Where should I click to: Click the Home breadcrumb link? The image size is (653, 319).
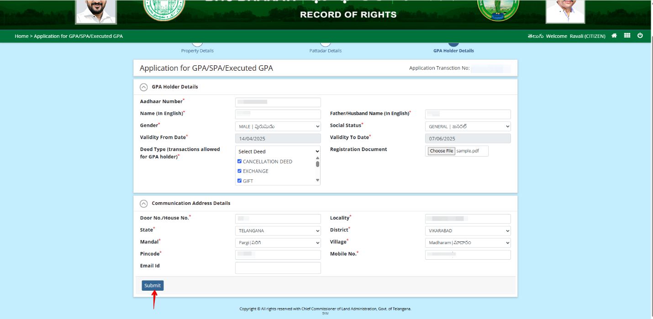point(21,36)
